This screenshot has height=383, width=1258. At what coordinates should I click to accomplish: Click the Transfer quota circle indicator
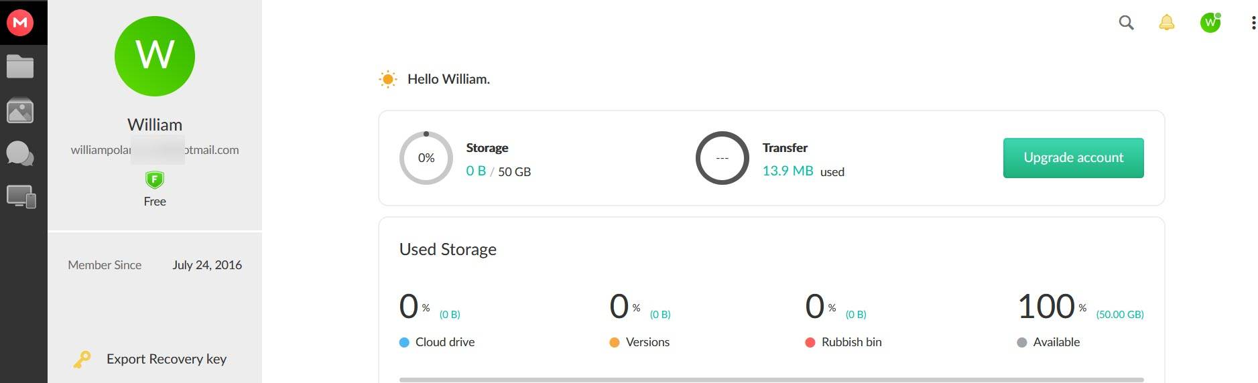722,158
